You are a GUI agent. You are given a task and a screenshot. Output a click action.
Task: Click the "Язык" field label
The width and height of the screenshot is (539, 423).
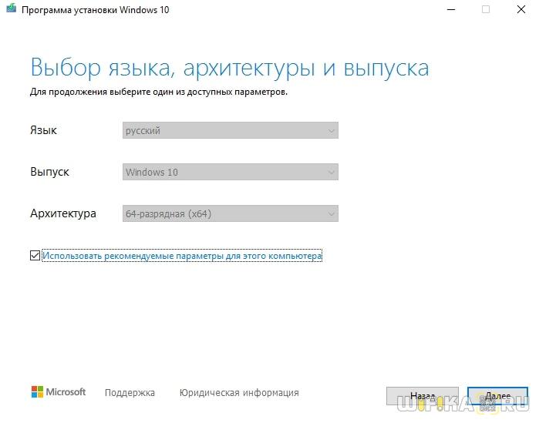pyautogui.click(x=43, y=130)
